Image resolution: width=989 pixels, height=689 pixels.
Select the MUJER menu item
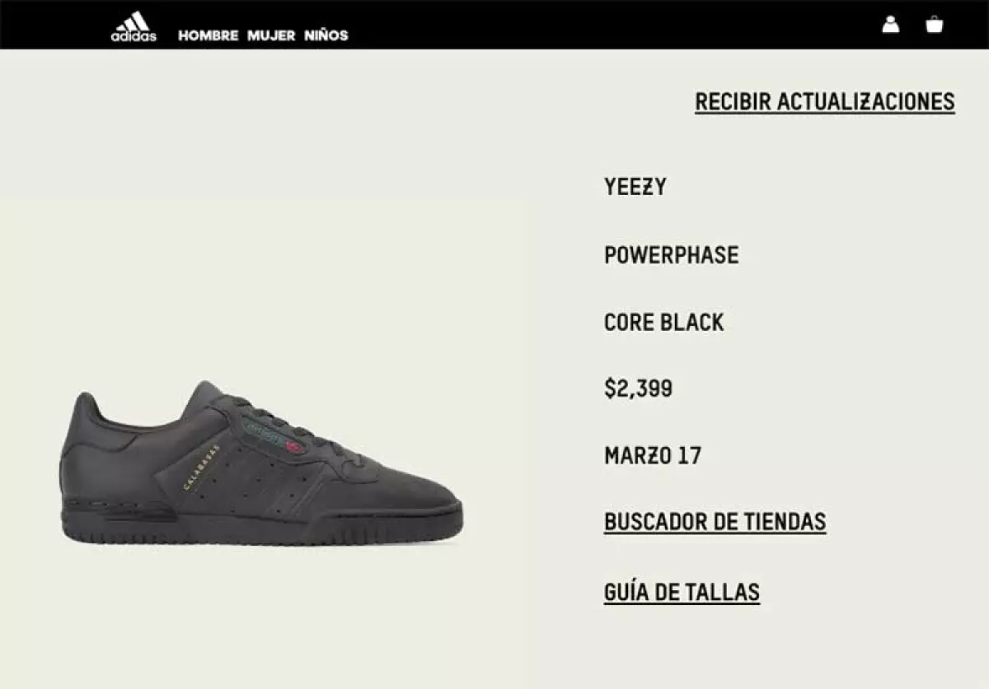271,35
